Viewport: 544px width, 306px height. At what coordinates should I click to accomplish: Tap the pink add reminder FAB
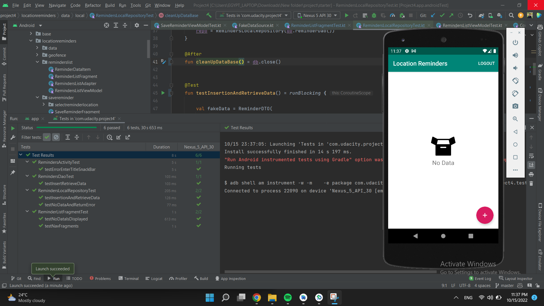484,215
